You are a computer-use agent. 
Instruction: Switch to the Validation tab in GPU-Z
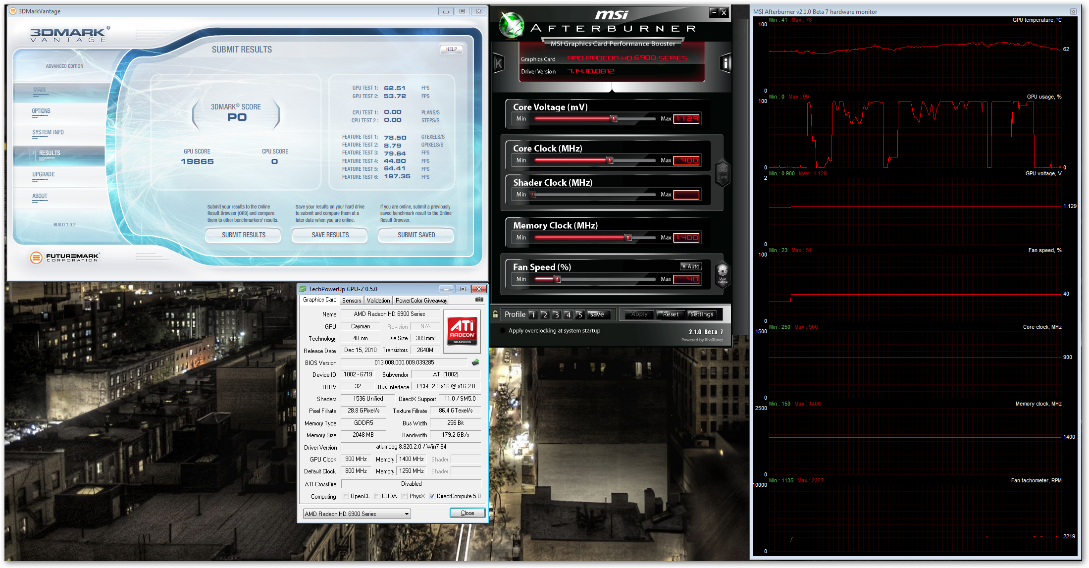pyautogui.click(x=378, y=301)
